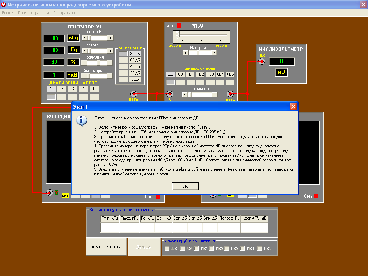Tick the ДВ completion checkbox
Viewport: 368px width, 276px height.
click(x=167, y=248)
